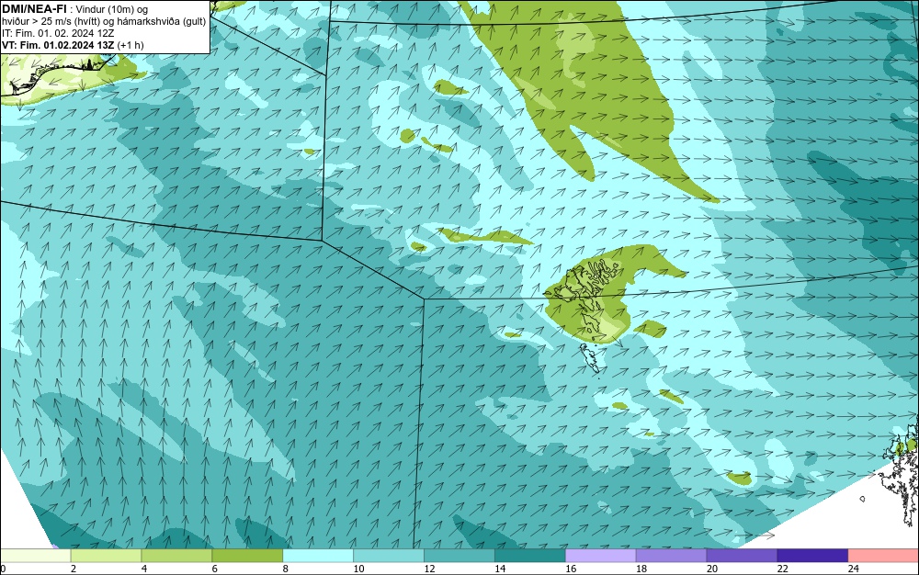The height and width of the screenshot is (575, 919).
Task: Click the legend scale value "12"
Action: (x=429, y=569)
